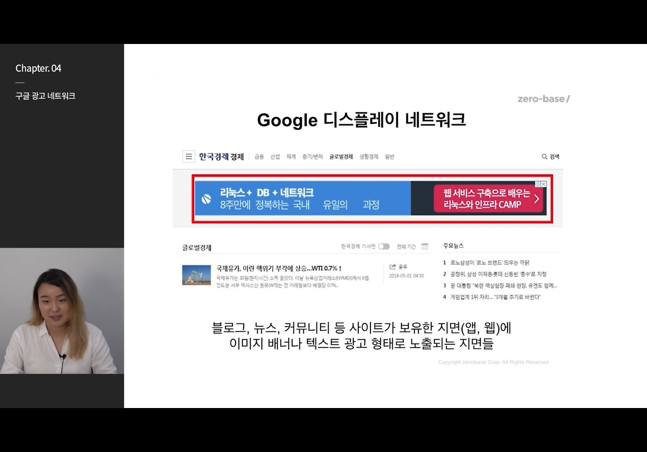Click the 구글 광고 네트워크 chapter title
Screen dimensions: 647x452
click(x=45, y=96)
